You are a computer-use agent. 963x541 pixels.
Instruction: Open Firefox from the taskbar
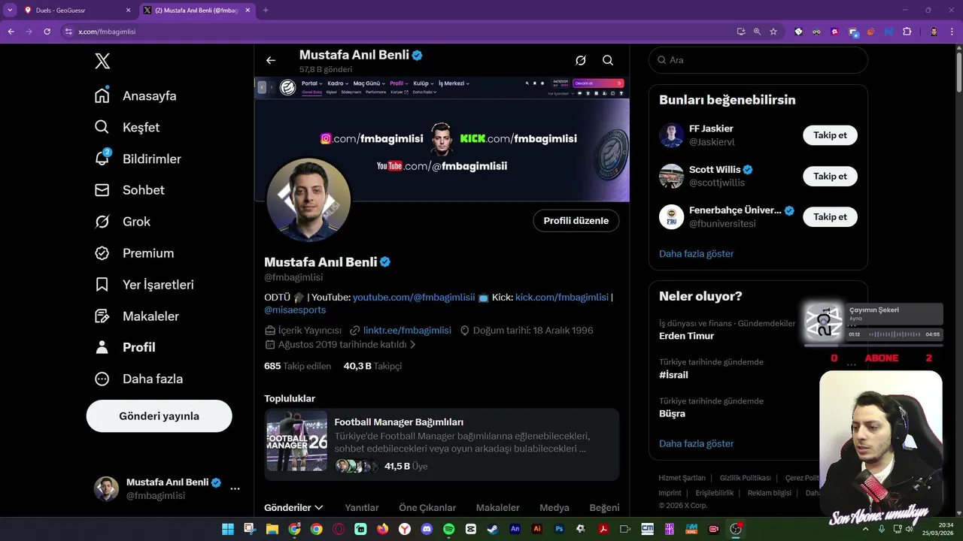(383, 529)
